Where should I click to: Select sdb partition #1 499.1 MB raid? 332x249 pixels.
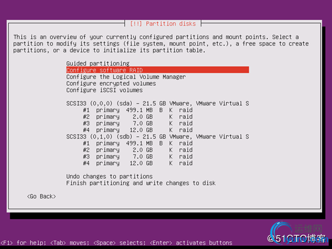click(x=138, y=143)
